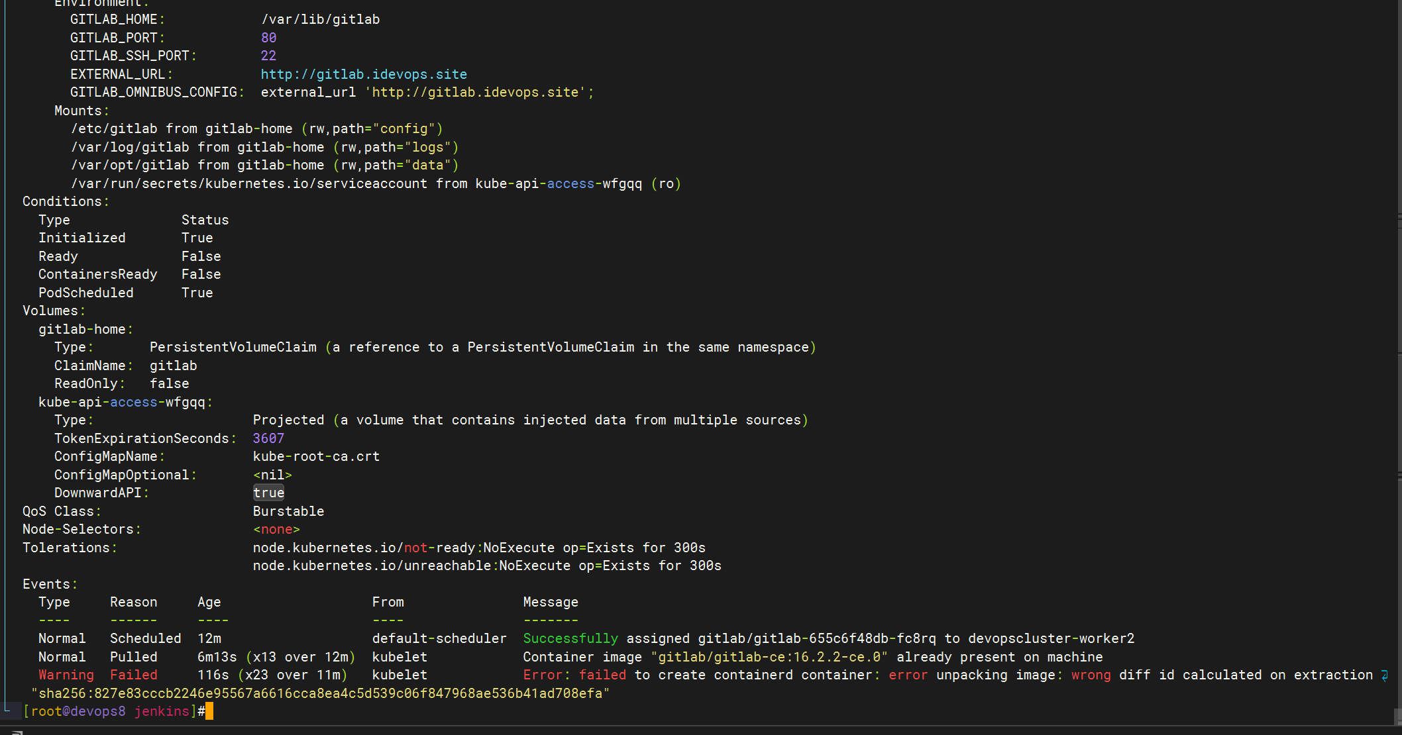Click the age '6m13s (x13 over 12m)'

(x=276, y=657)
